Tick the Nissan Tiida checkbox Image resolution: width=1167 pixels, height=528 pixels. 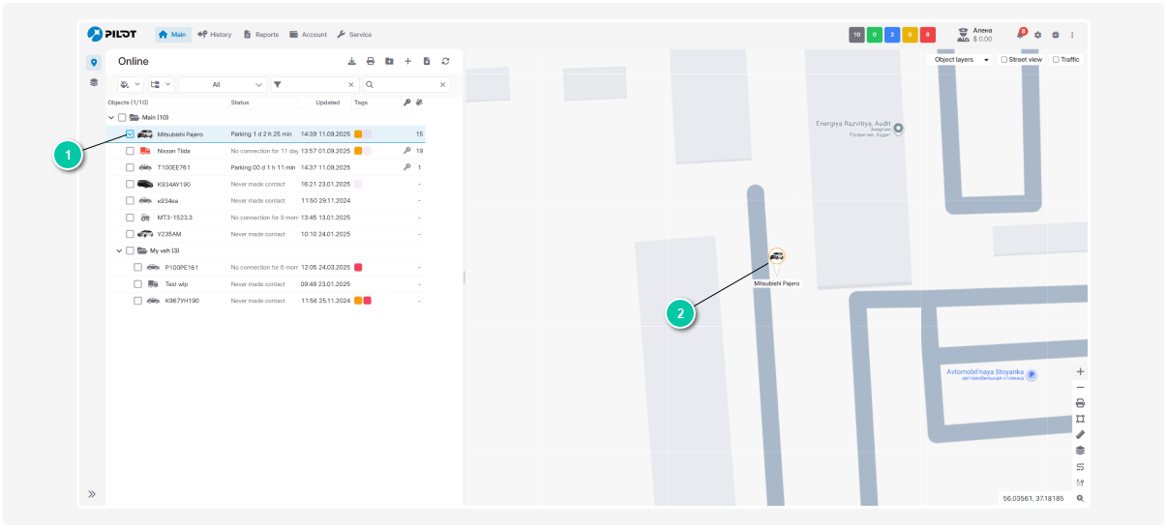click(130, 151)
